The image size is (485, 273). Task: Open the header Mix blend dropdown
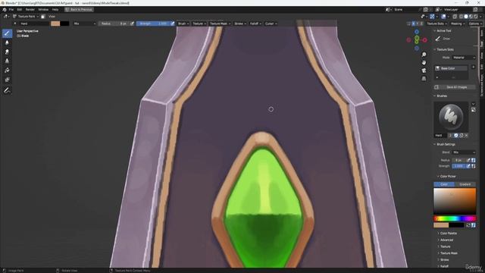pos(84,24)
